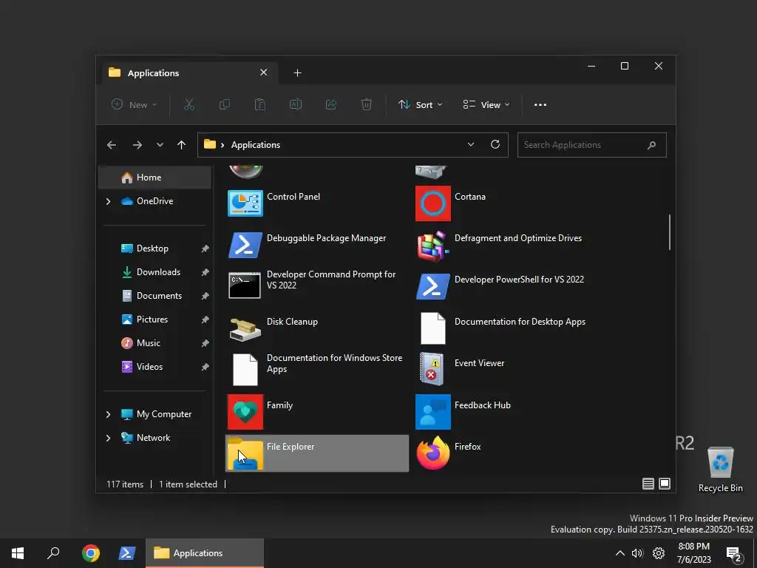757x568 pixels.
Task: Select the Feedback Hub icon
Action: click(433, 412)
